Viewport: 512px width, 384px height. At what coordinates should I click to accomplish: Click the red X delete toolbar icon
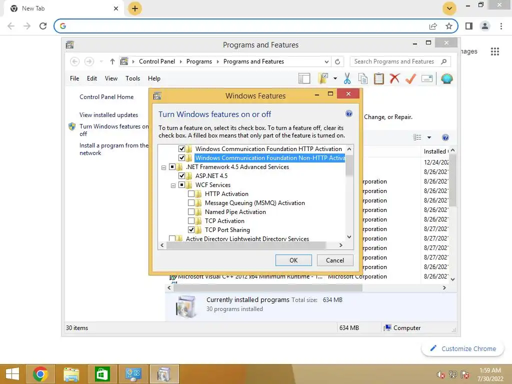point(394,78)
